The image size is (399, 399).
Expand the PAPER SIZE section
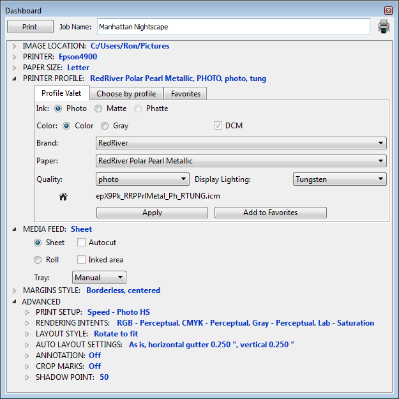(14, 68)
